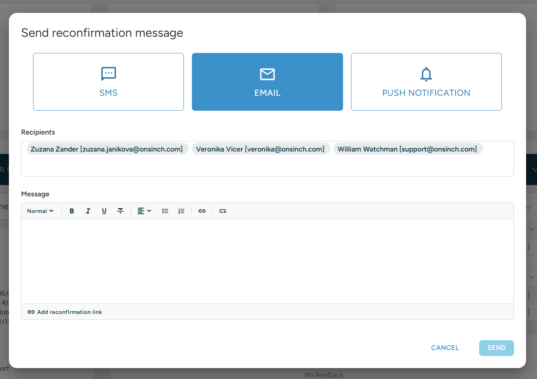Open the Normal text style dropdown
The image size is (537, 379).
40,211
